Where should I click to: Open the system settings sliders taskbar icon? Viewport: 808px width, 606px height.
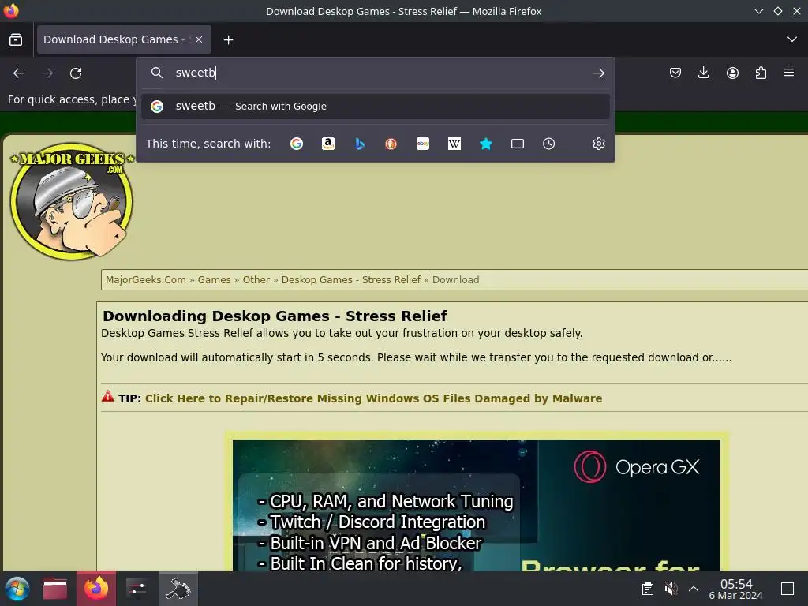(137, 589)
